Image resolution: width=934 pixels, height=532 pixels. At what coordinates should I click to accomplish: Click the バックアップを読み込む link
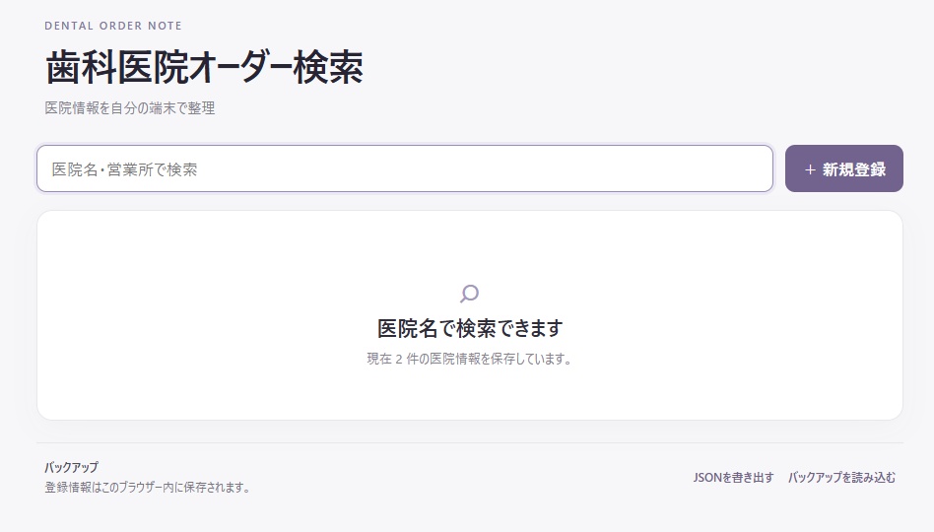coord(841,477)
